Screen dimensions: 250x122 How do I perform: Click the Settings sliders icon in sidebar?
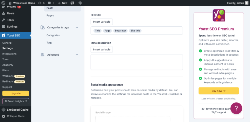pos(4,27)
